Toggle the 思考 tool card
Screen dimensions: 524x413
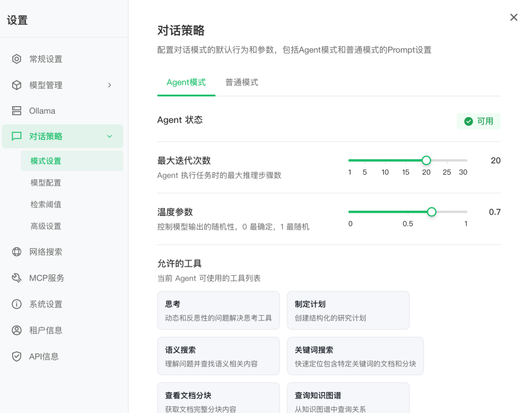(x=218, y=310)
